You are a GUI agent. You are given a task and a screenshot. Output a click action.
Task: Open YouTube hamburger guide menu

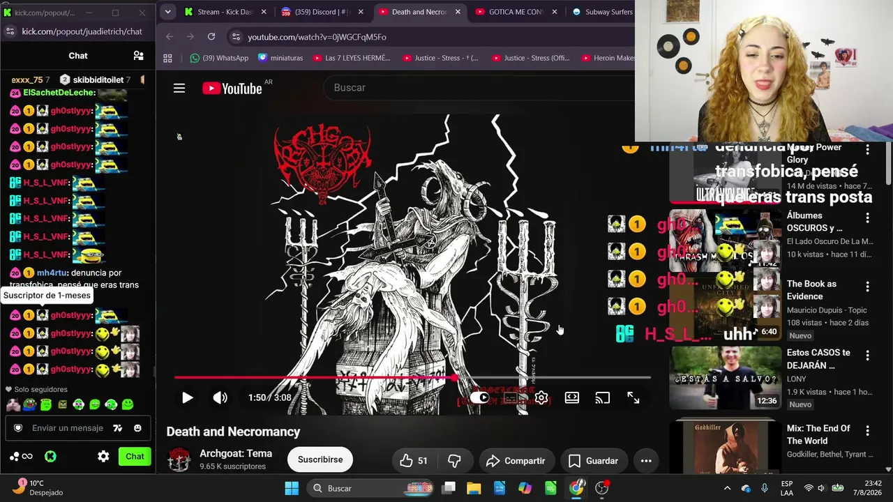[179, 88]
